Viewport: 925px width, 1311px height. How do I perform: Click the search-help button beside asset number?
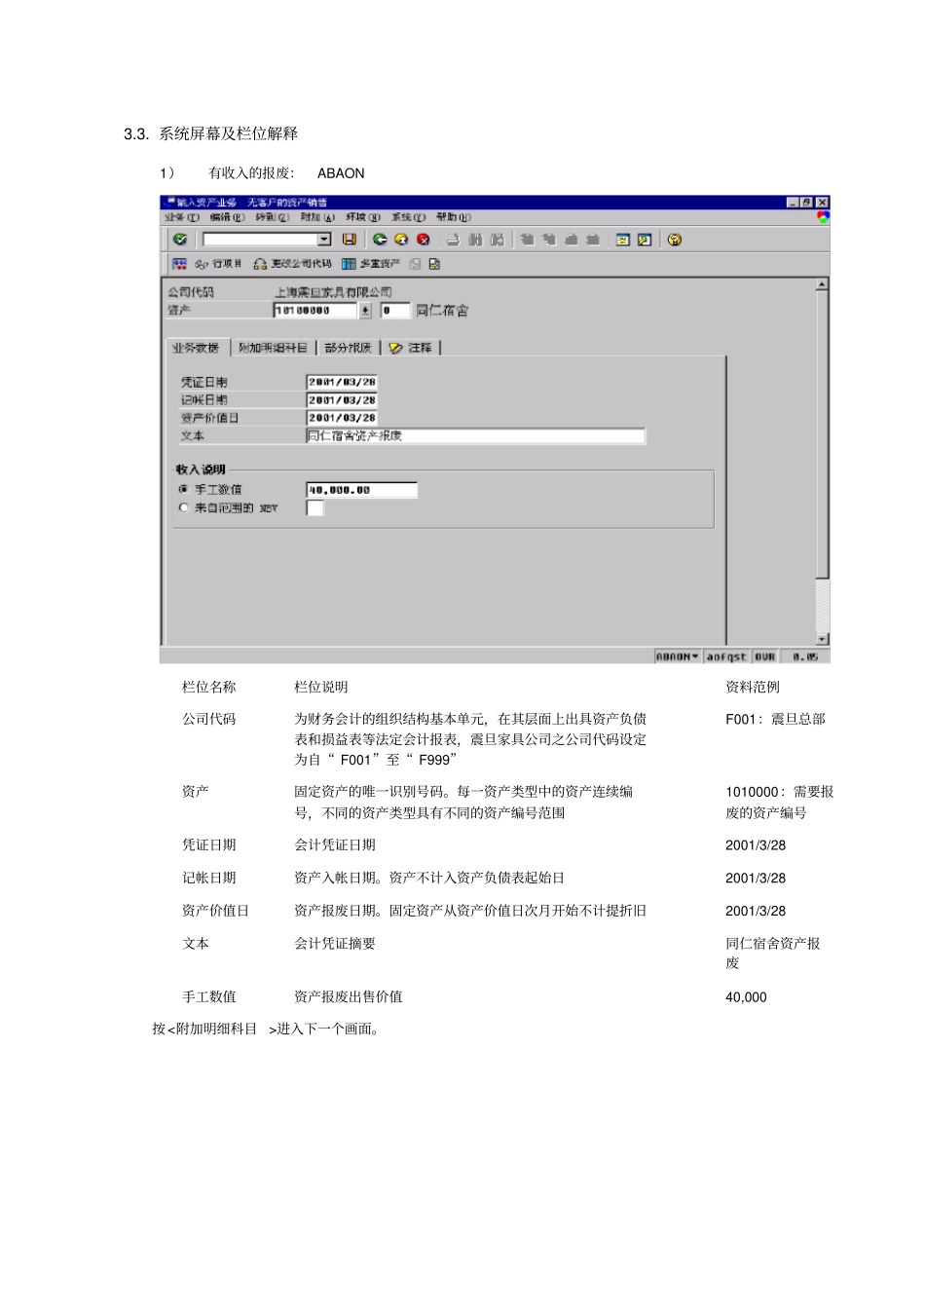(366, 311)
